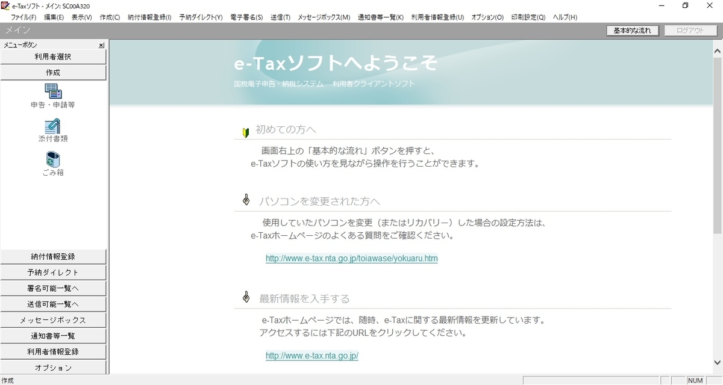Click the 最新情報を入手する heading
723x385 pixels.
pos(304,298)
